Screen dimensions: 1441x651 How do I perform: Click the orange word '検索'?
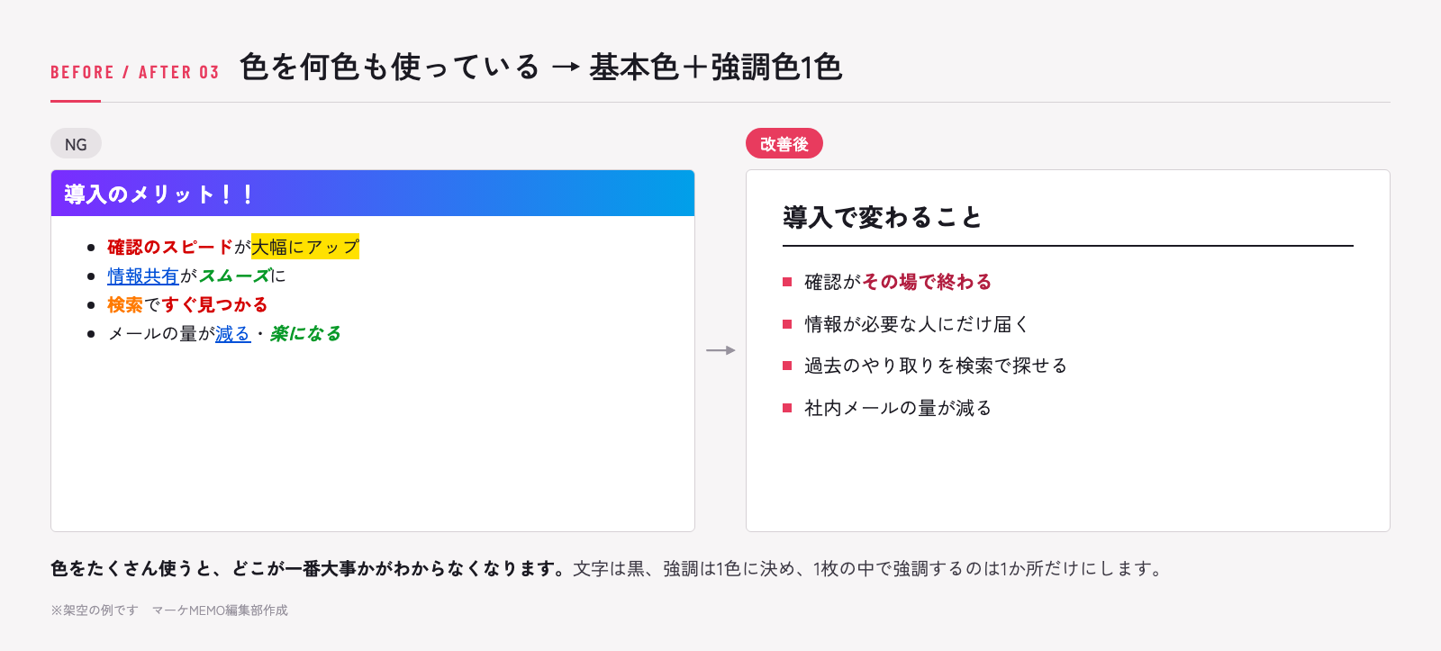[125, 304]
